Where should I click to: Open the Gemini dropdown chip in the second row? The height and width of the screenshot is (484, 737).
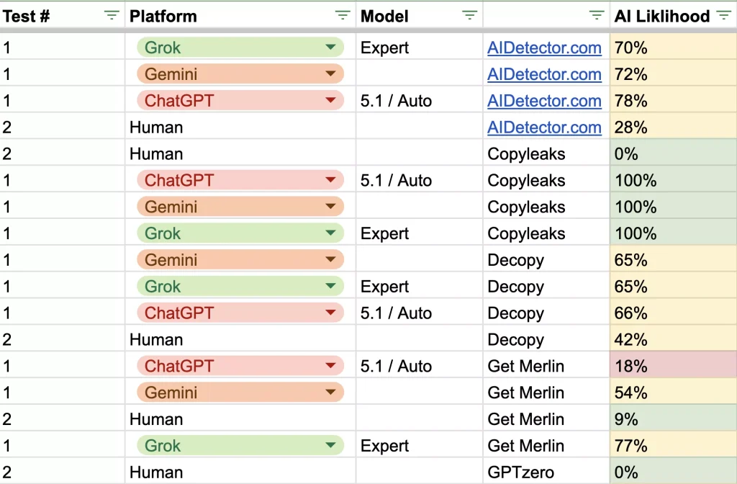pyautogui.click(x=332, y=73)
